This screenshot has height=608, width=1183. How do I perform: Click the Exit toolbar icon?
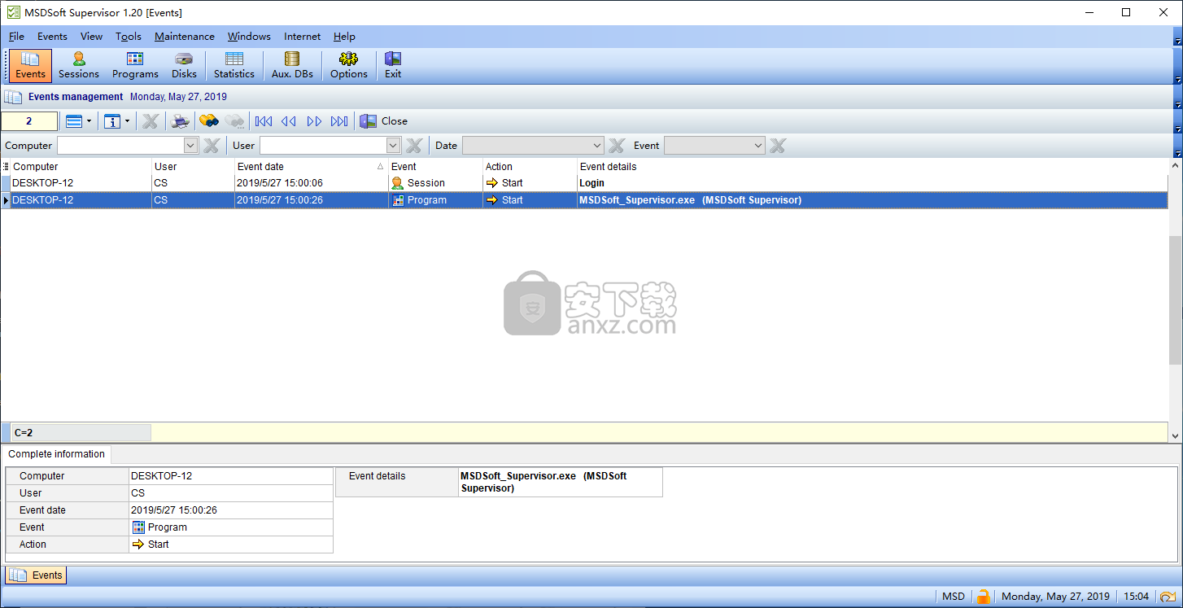tap(393, 66)
